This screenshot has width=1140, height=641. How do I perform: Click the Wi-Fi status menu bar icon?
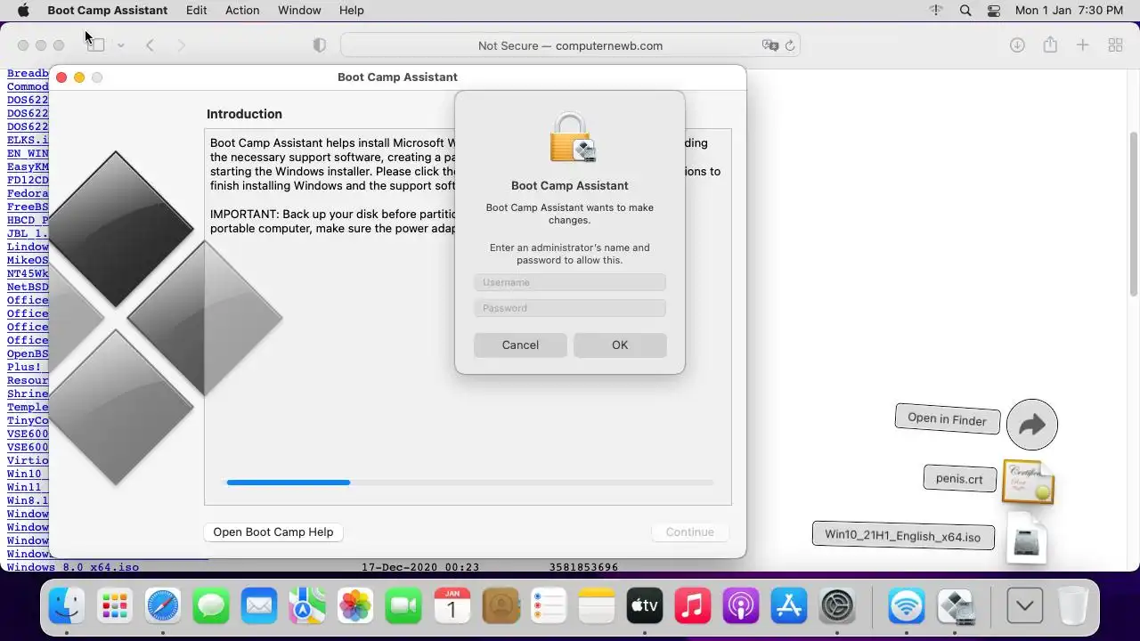pyautogui.click(x=936, y=11)
